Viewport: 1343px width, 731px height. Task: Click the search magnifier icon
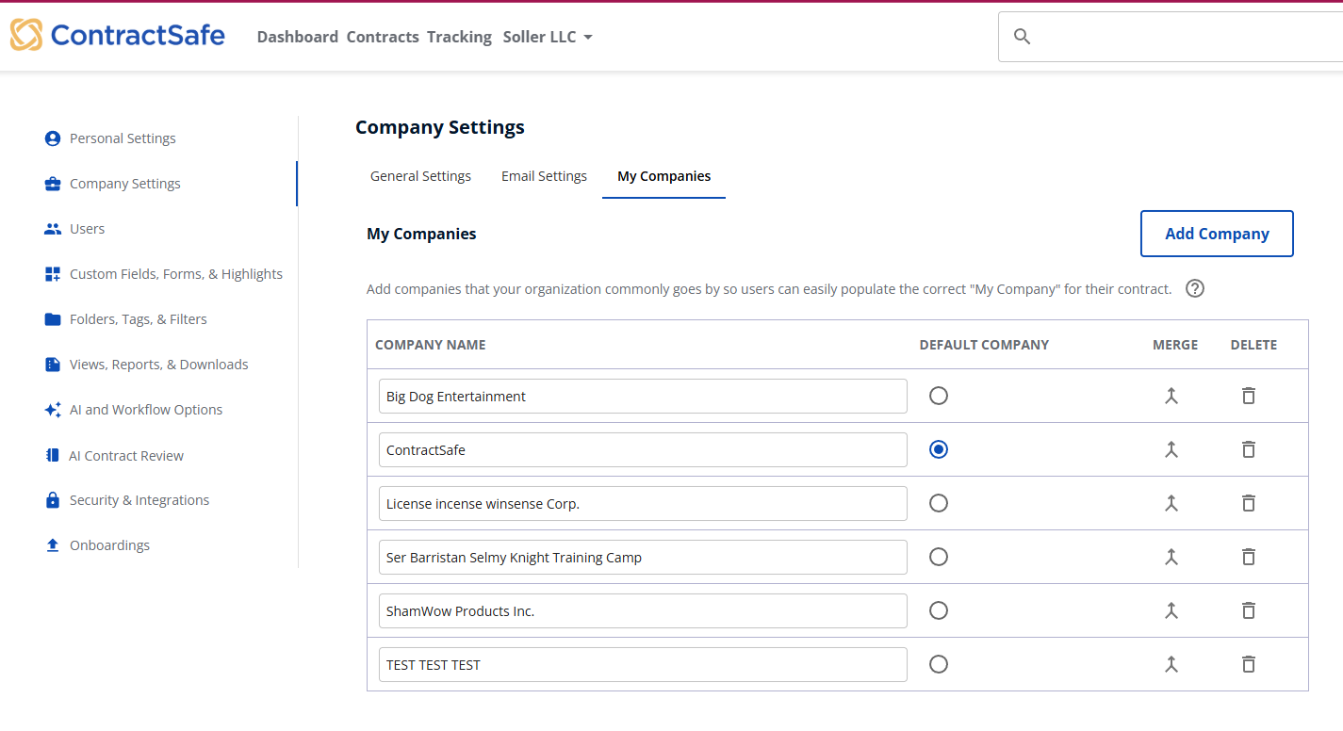click(1022, 37)
